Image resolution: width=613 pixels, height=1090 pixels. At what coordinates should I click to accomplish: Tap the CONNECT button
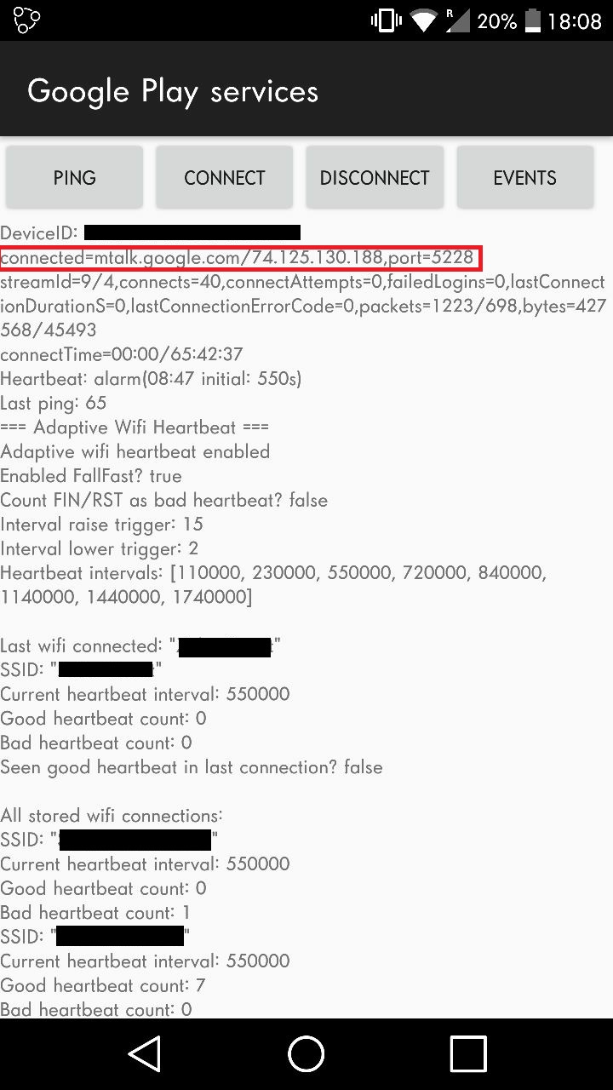coord(225,177)
